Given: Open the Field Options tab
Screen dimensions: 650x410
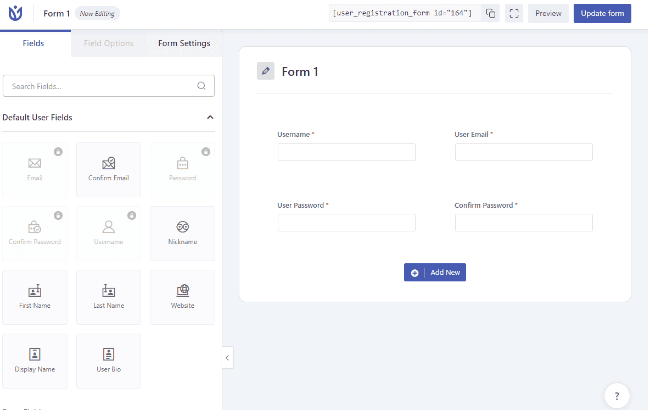Looking at the screenshot, I should coord(108,43).
